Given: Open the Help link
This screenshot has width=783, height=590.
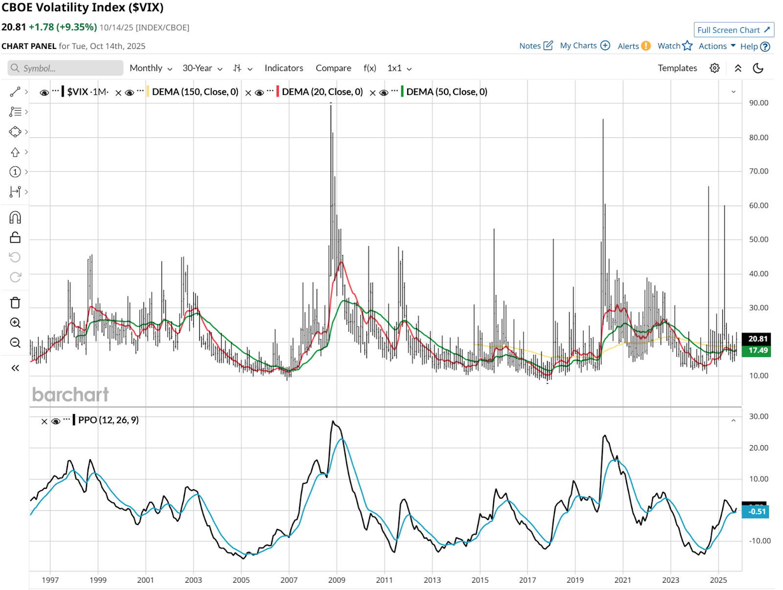Looking at the screenshot, I should 749,46.
